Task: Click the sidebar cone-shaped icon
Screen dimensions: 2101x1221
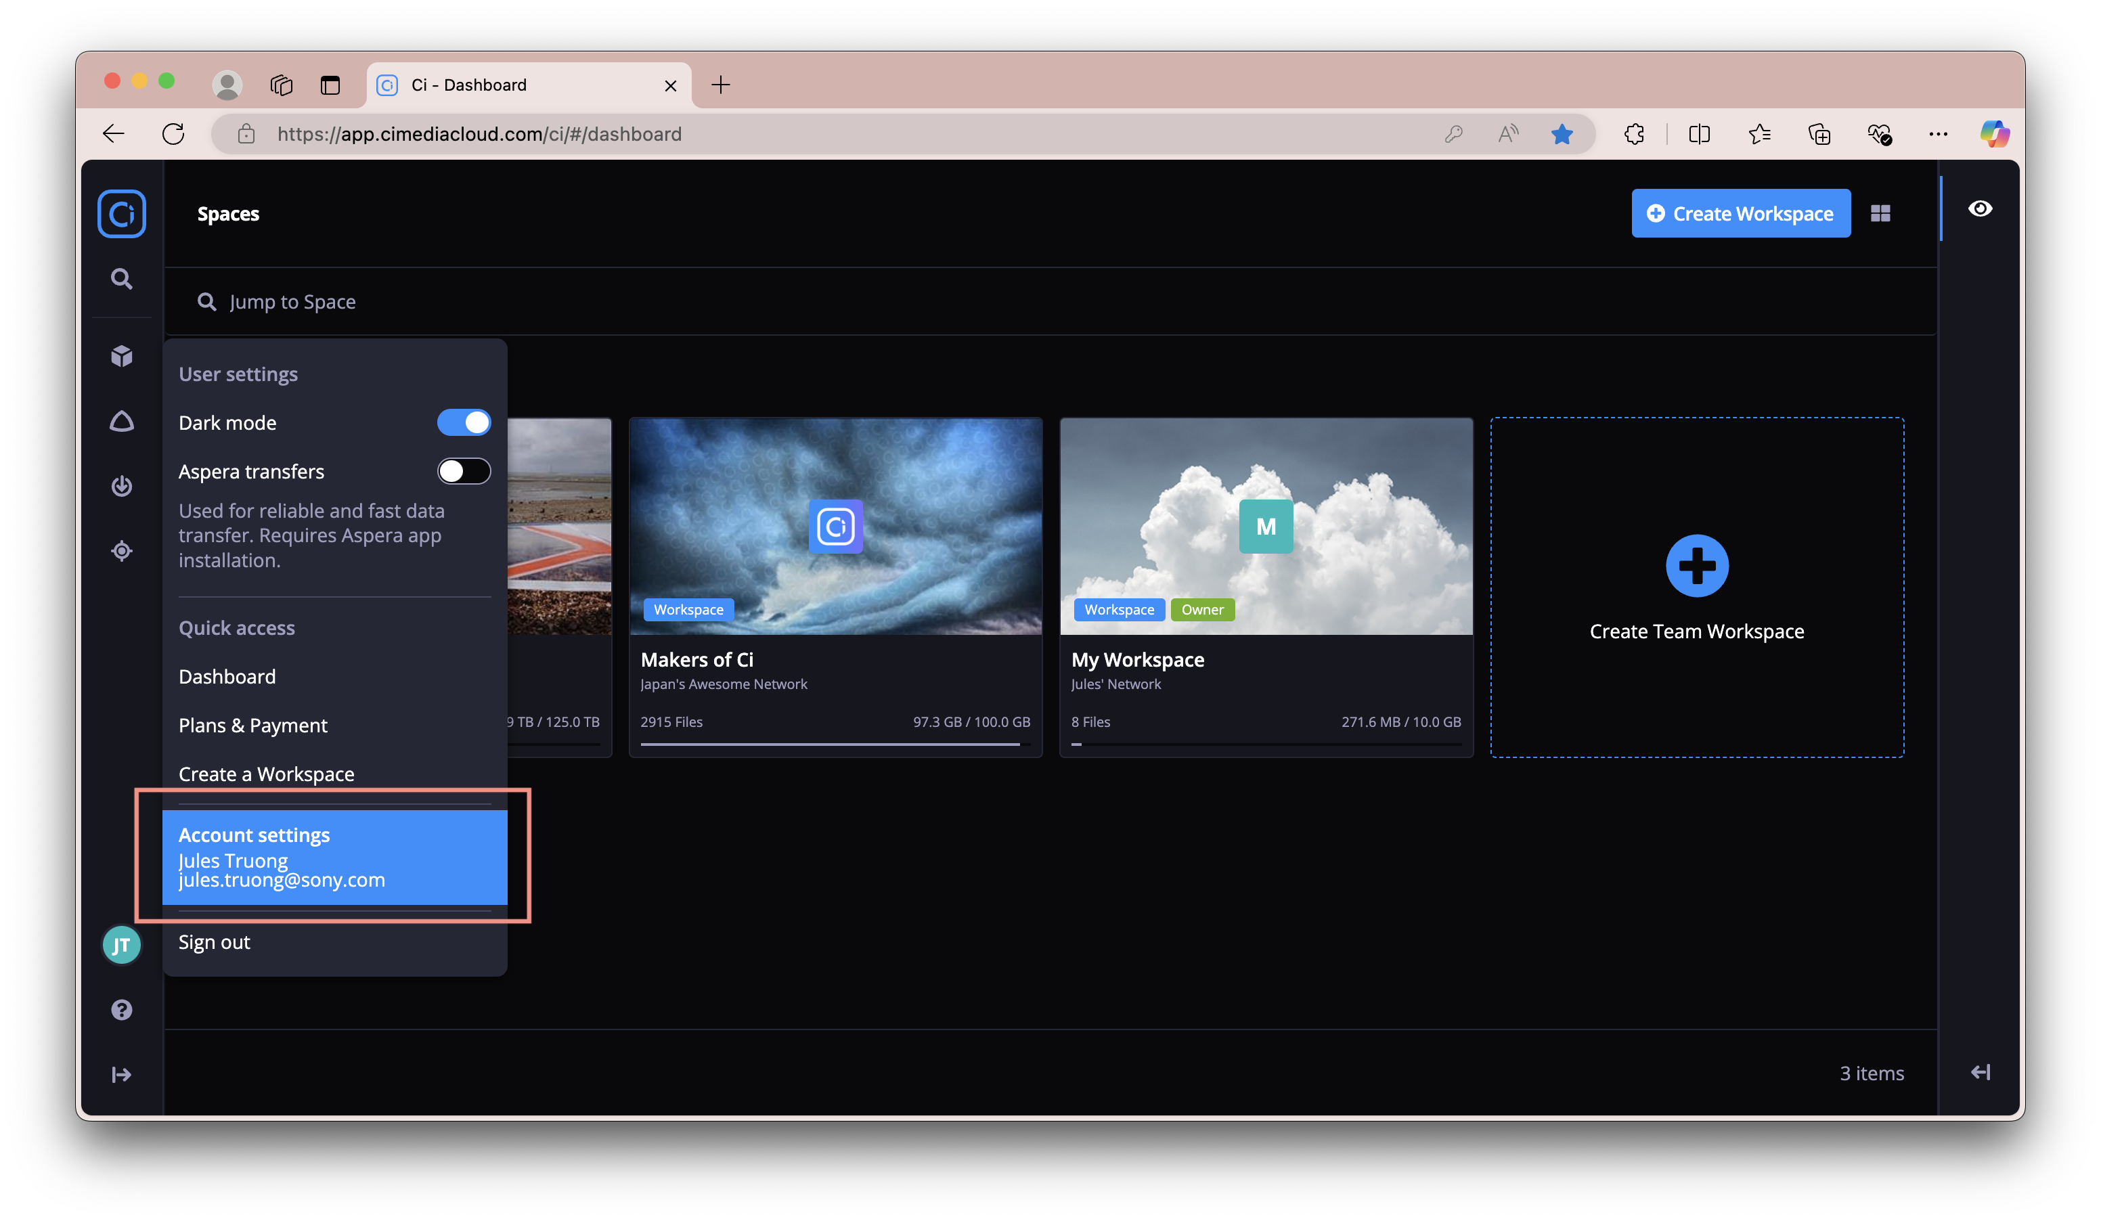Action: (122, 421)
